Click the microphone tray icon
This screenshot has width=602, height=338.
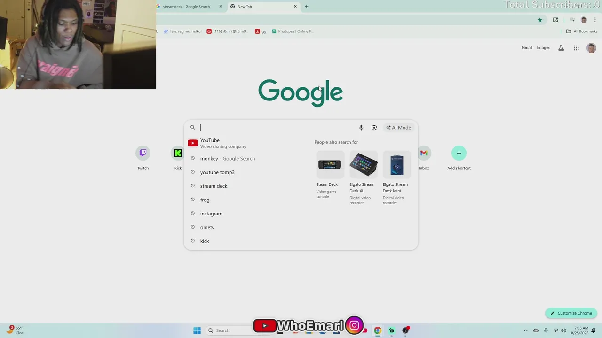pos(546,330)
